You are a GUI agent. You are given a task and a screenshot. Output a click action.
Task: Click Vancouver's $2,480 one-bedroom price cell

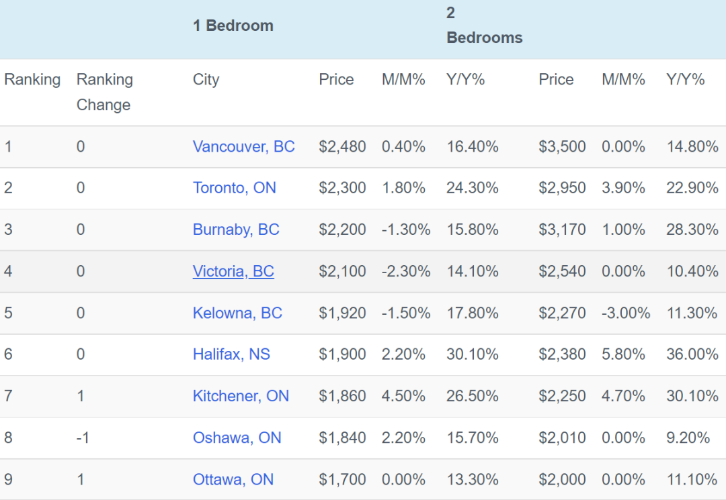coord(342,146)
